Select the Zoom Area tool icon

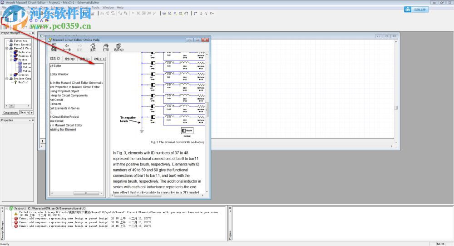175,13
